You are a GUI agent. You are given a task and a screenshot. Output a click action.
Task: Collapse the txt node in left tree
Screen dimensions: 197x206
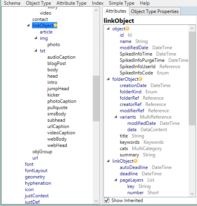tap(36, 50)
